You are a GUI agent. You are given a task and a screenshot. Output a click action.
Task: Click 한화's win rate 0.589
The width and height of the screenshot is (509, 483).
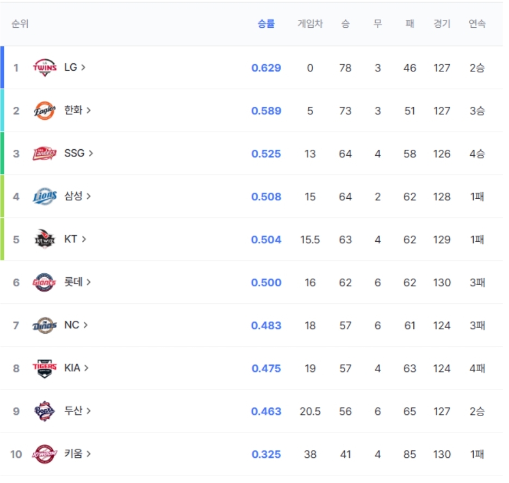(266, 111)
